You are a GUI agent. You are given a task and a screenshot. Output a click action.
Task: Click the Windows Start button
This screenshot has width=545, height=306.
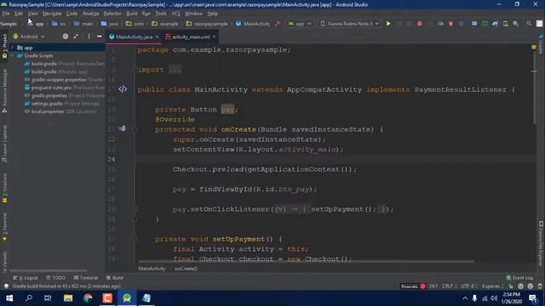9,298
